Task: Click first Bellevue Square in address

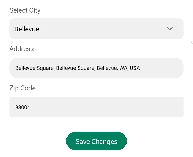Action: pyautogui.click(x=35, y=68)
